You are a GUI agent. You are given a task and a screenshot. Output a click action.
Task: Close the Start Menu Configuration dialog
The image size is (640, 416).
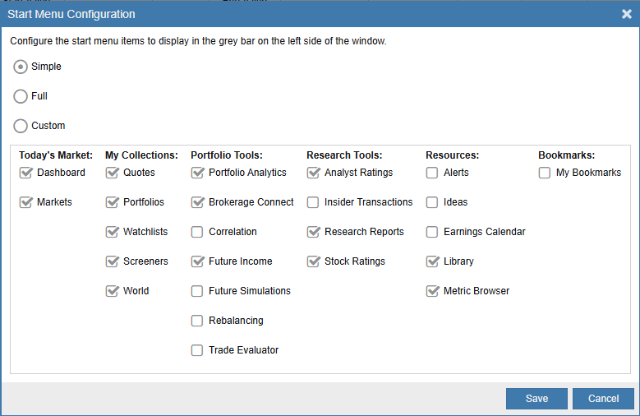627,14
